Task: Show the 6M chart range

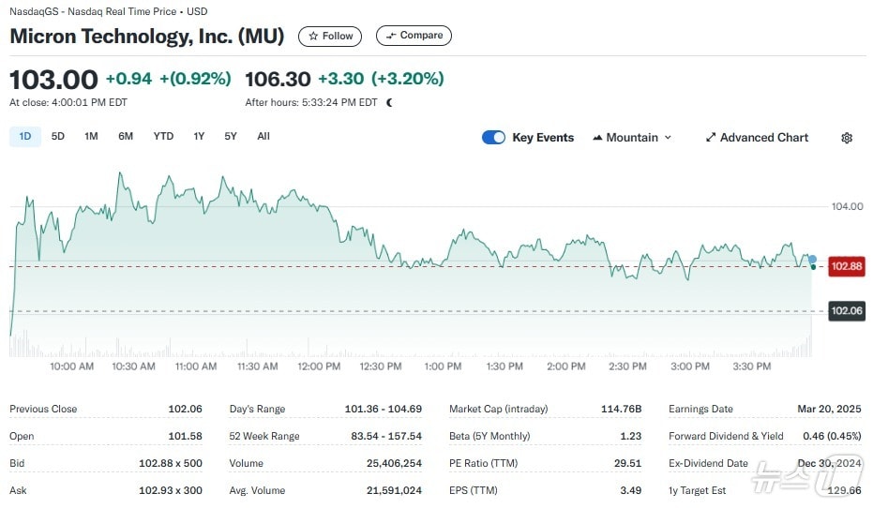Action: click(126, 137)
